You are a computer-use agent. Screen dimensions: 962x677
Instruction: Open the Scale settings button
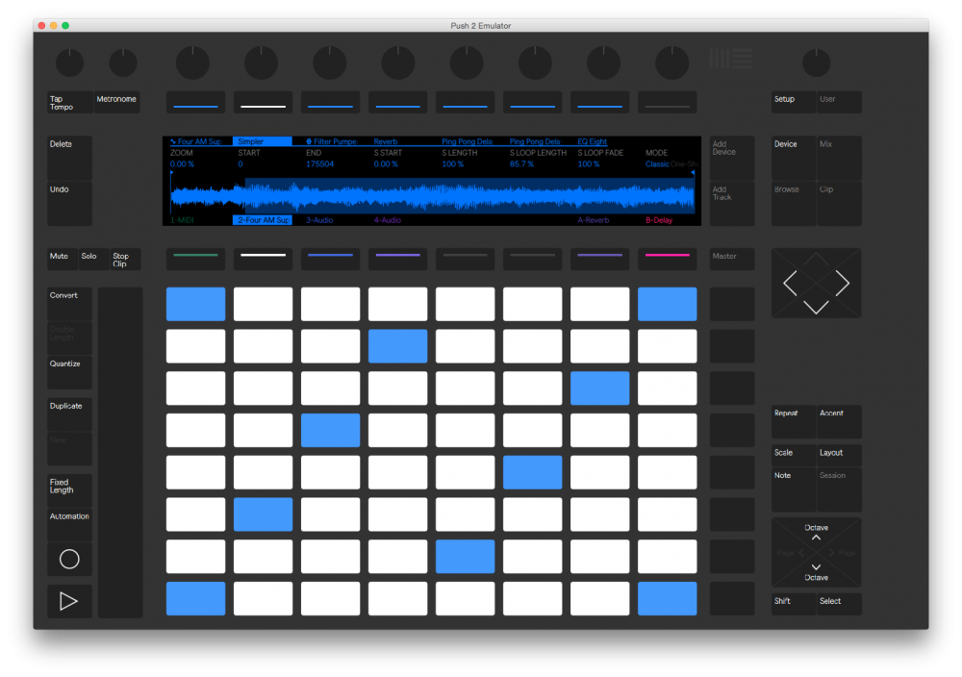pyautogui.click(x=794, y=455)
